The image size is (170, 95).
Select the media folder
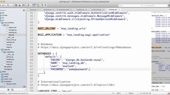(x=6, y=74)
